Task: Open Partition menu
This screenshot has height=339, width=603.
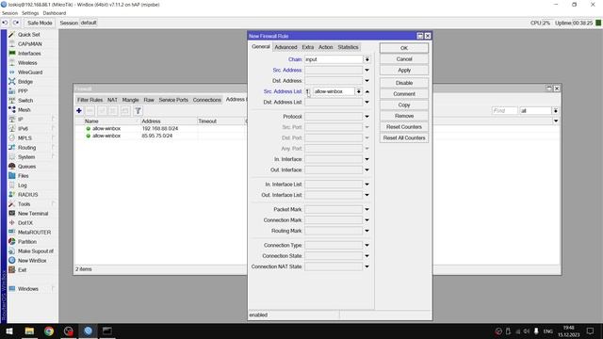Action: (x=27, y=242)
